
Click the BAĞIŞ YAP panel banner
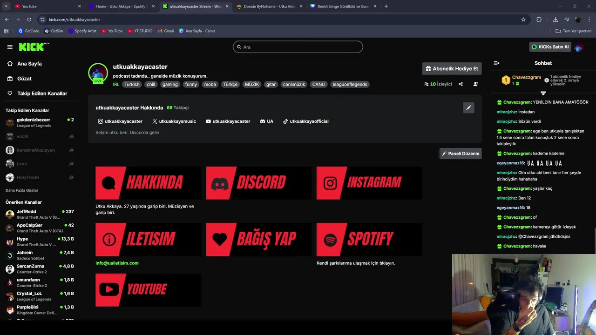point(259,239)
